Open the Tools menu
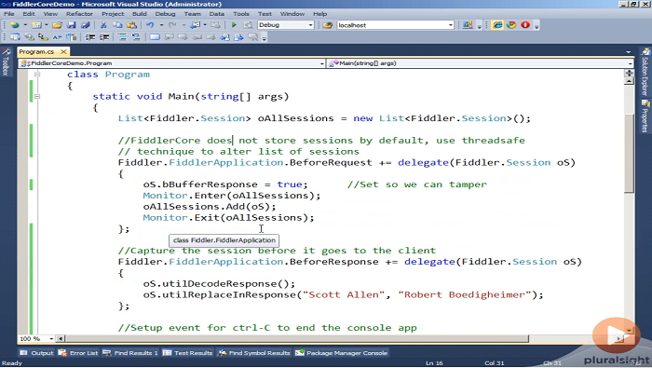Image resolution: width=652 pixels, height=368 pixels. pos(241,14)
